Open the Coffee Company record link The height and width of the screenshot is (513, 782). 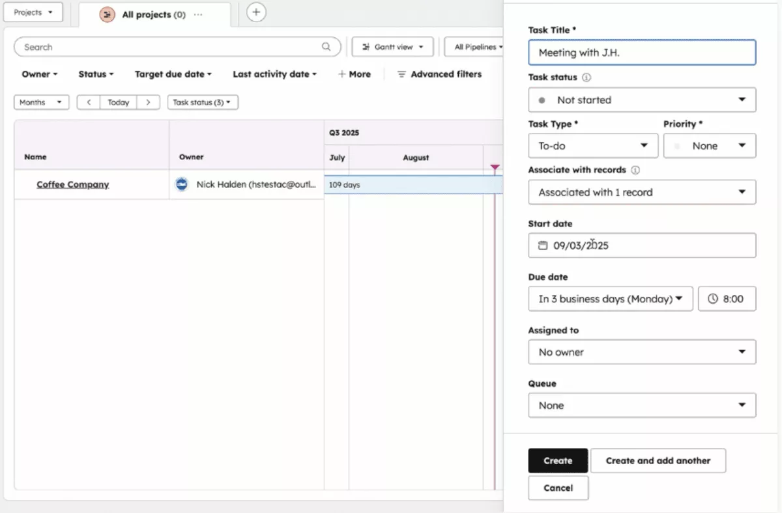[72, 184]
